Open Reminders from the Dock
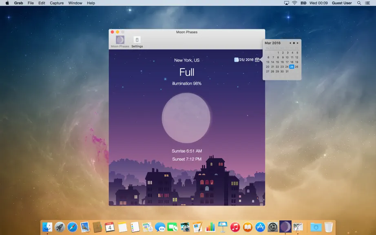 135,227
